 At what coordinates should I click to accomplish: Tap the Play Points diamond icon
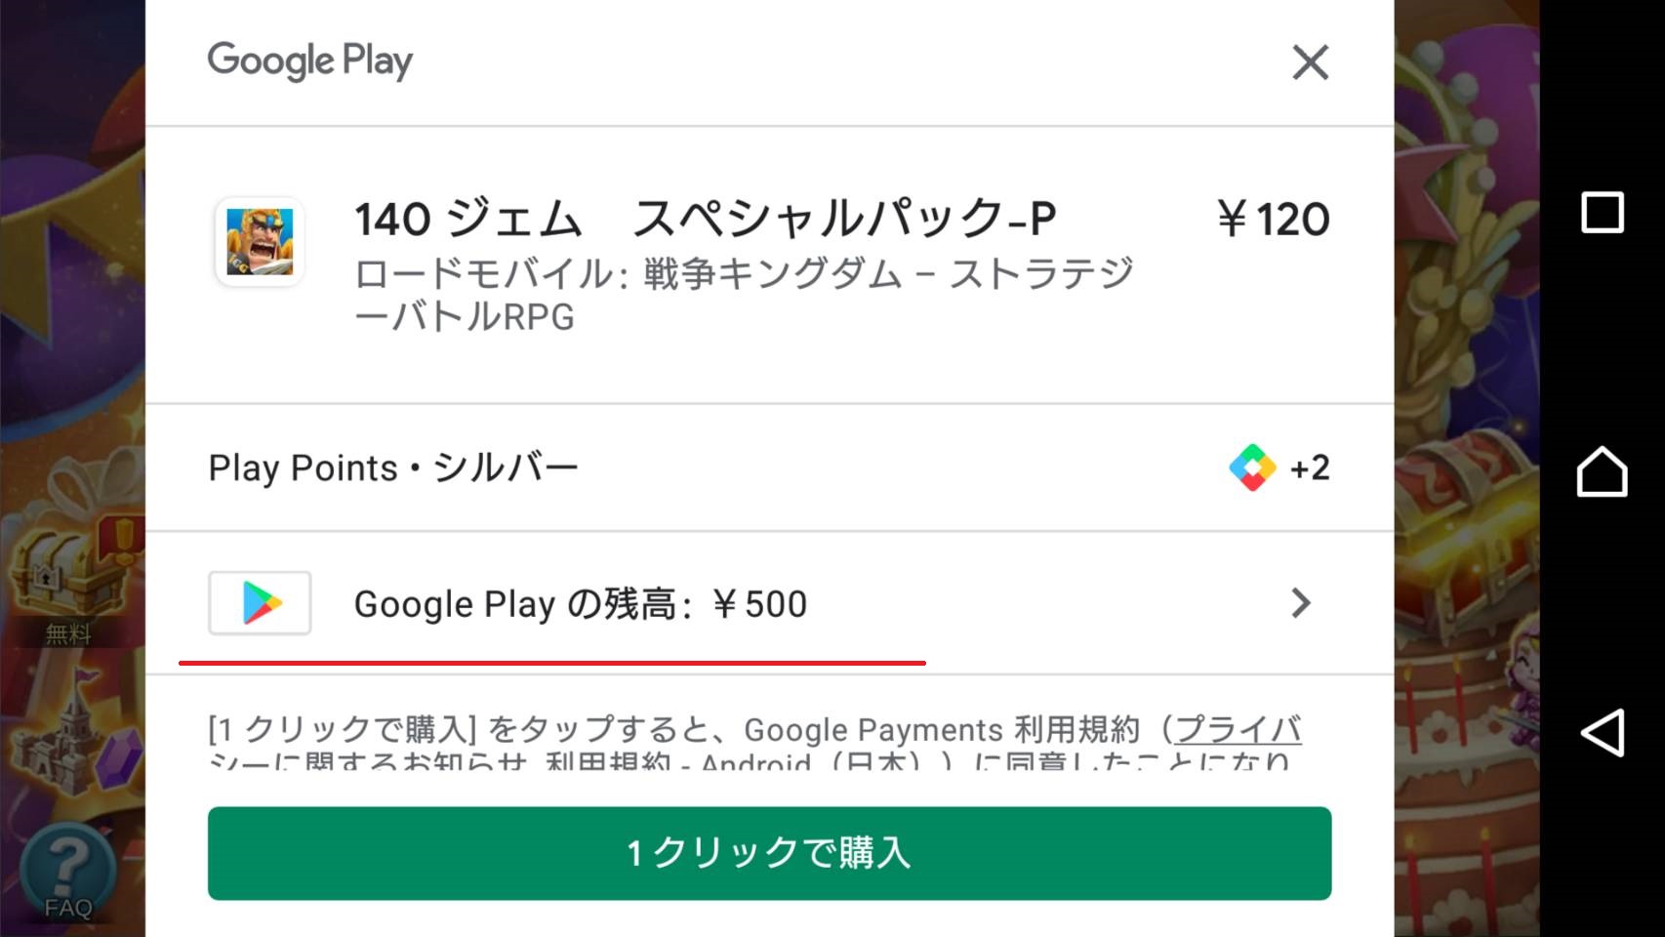tap(1252, 468)
